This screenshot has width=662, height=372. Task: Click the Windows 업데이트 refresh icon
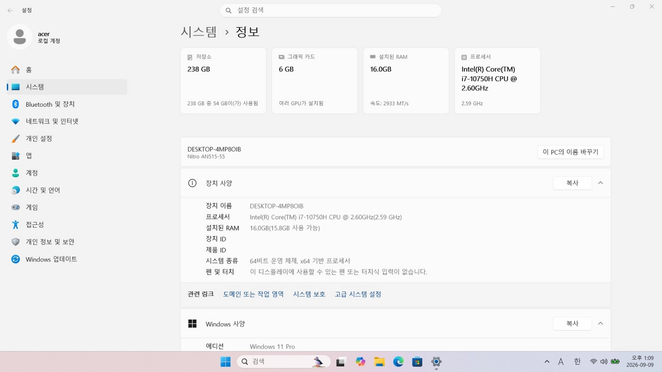[16, 259]
